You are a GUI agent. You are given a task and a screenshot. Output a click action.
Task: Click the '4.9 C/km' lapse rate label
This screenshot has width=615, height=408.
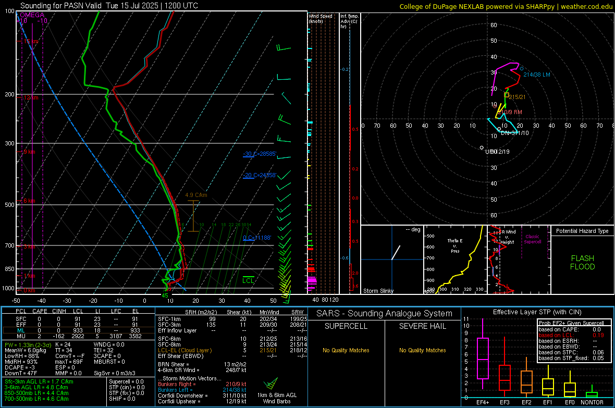pyautogui.click(x=196, y=195)
